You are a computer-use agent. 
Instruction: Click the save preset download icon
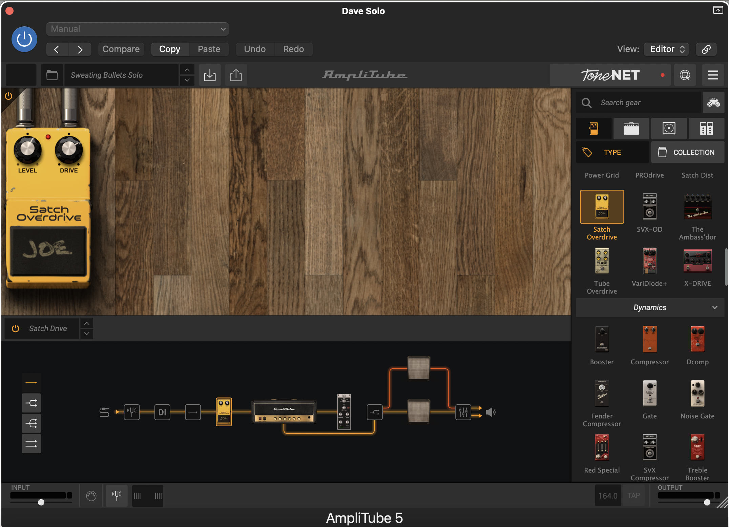210,75
